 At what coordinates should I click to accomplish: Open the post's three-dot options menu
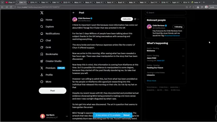tap(138, 19)
